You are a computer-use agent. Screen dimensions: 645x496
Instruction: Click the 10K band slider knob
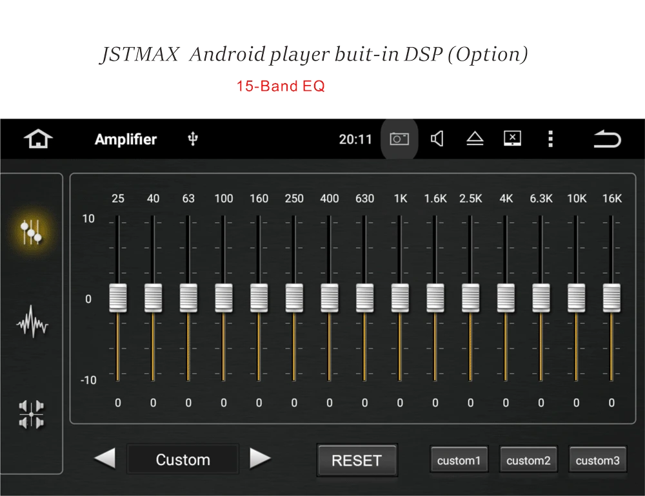[x=576, y=298]
